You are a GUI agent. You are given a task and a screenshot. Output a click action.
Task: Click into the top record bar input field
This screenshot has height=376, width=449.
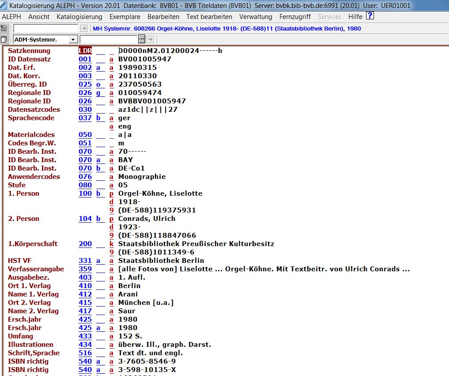point(45,28)
